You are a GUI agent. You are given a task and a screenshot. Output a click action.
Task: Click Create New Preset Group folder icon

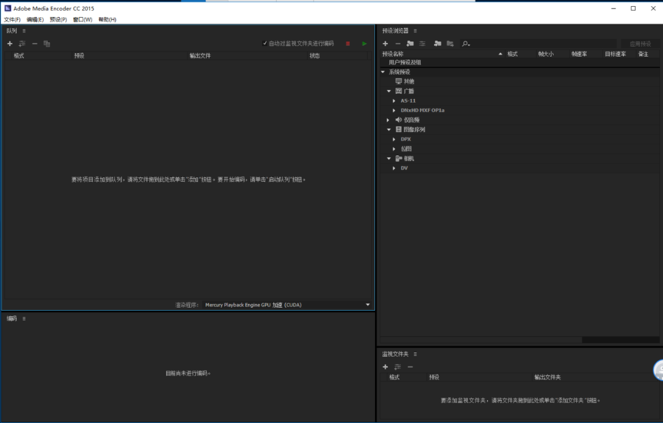point(410,44)
